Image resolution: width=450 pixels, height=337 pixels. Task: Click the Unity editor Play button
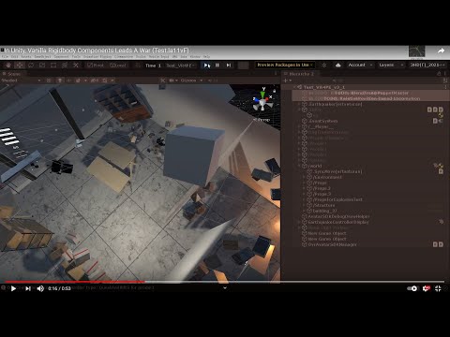tap(206, 65)
